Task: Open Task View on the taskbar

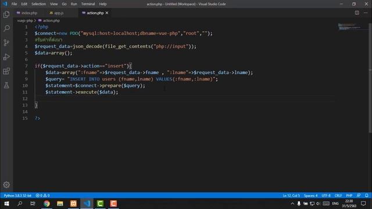Action: [33, 204]
